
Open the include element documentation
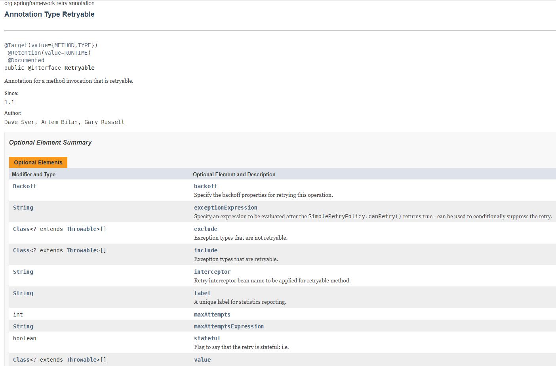pyautogui.click(x=205, y=250)
